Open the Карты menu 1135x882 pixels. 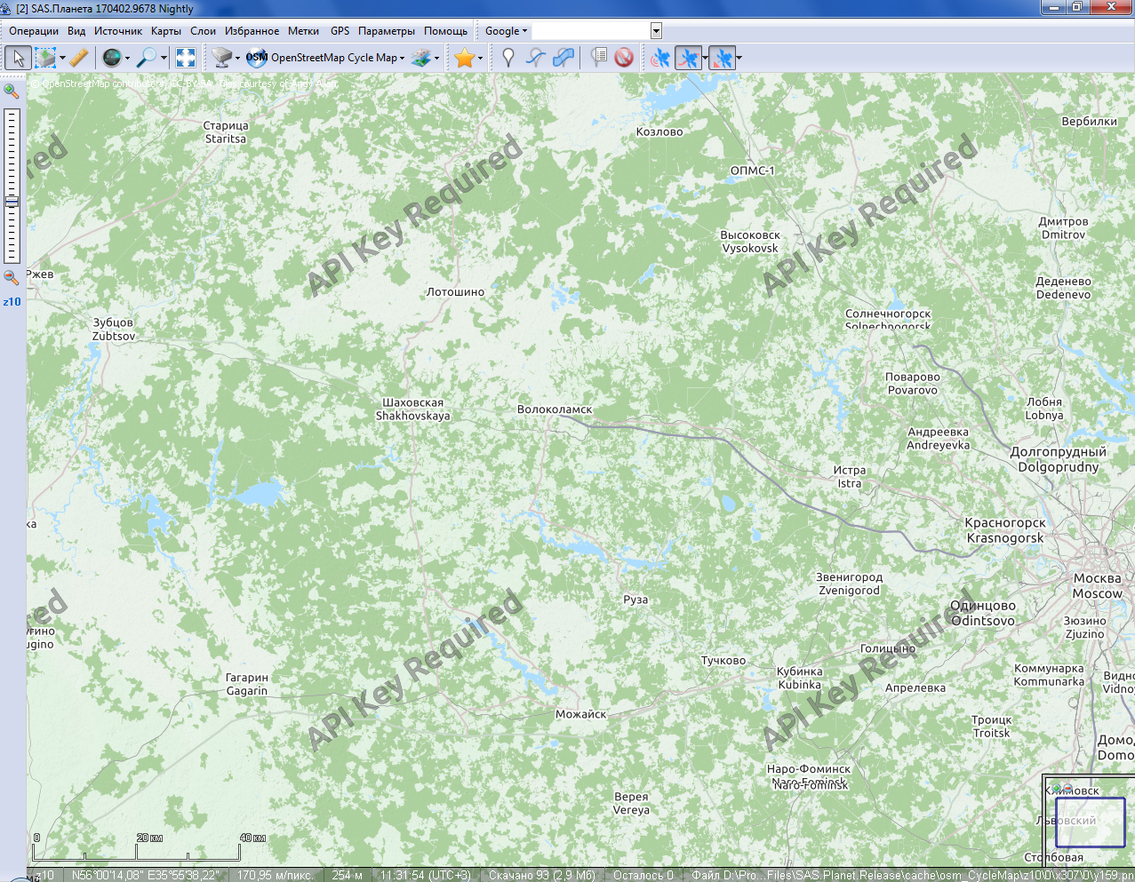166,31
